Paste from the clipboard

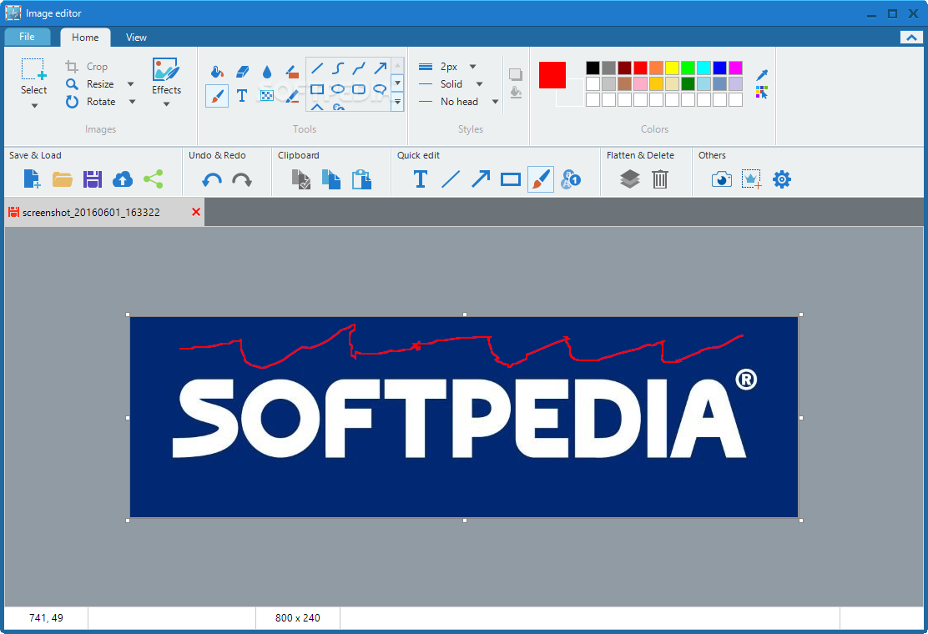click(361, 179)
